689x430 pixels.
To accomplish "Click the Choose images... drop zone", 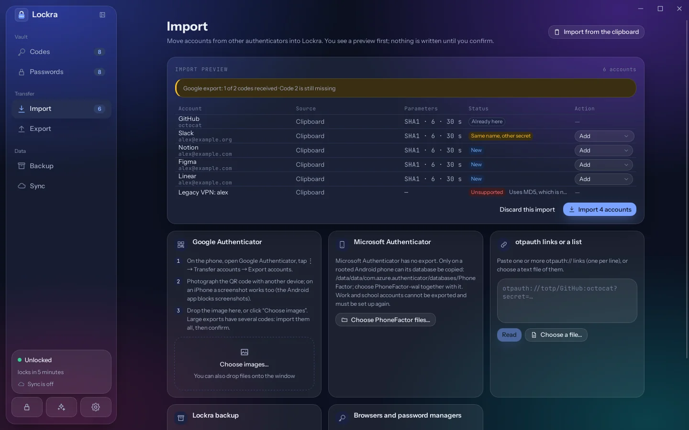I will tap(244, 364).
